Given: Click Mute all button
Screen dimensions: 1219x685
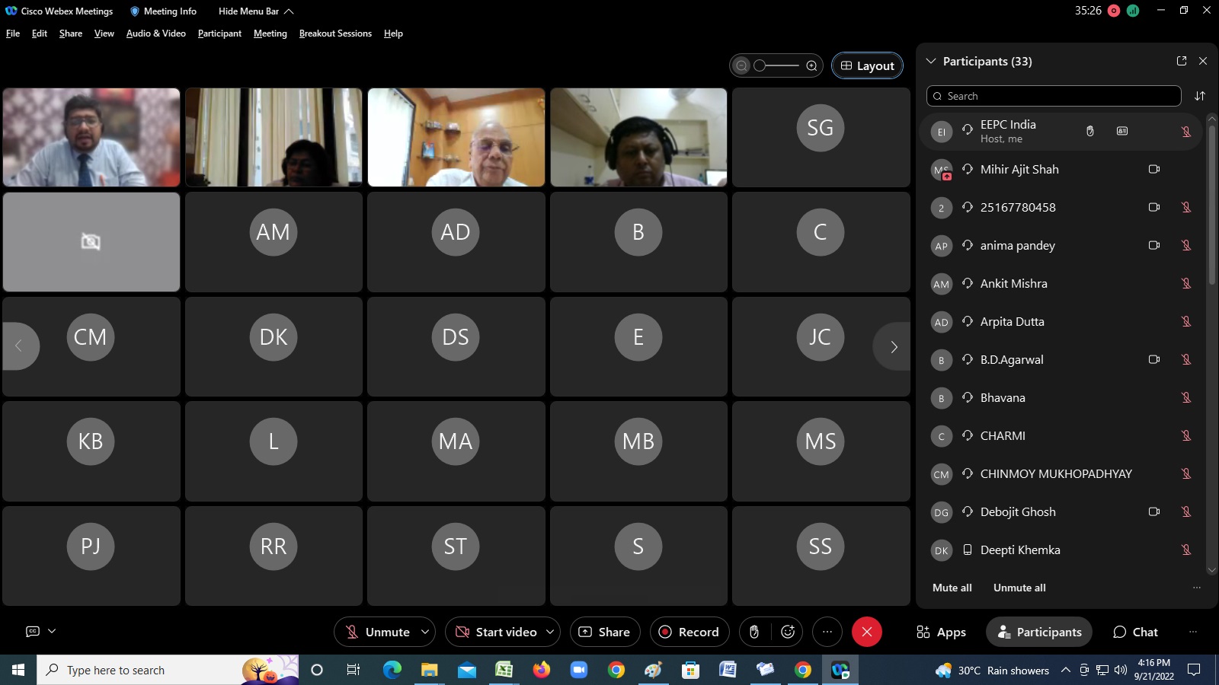Looking at the screenshot, I should coord(952,588).
